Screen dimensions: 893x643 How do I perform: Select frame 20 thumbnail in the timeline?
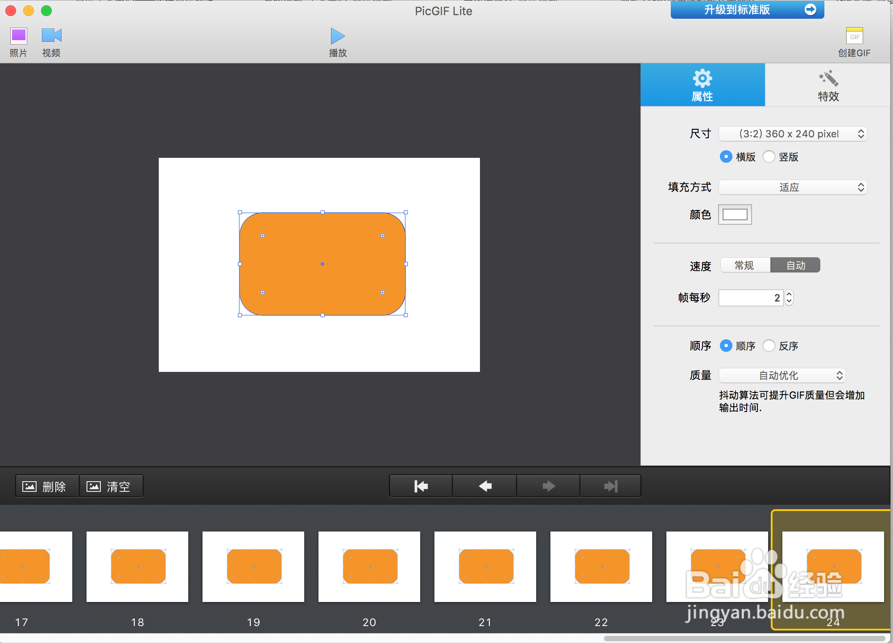[369, 567]
